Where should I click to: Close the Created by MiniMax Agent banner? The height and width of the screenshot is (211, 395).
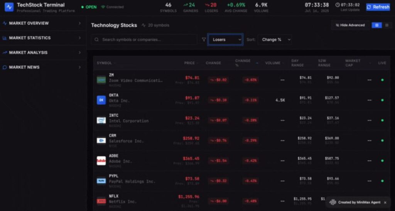coord(385,203)
